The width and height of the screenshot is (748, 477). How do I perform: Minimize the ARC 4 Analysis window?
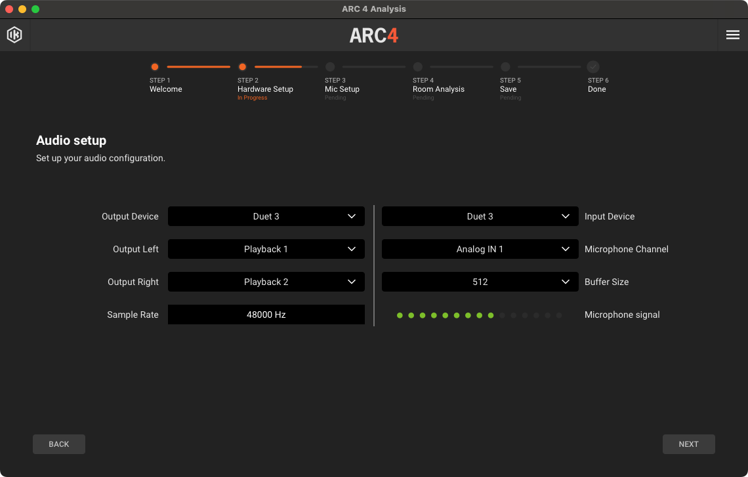click(22, 9)
